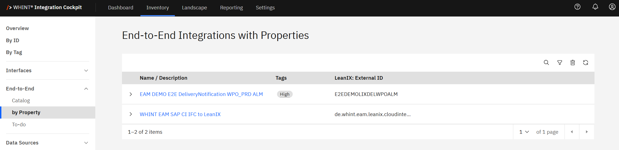Refresh the integrations table

coord(586,63)
